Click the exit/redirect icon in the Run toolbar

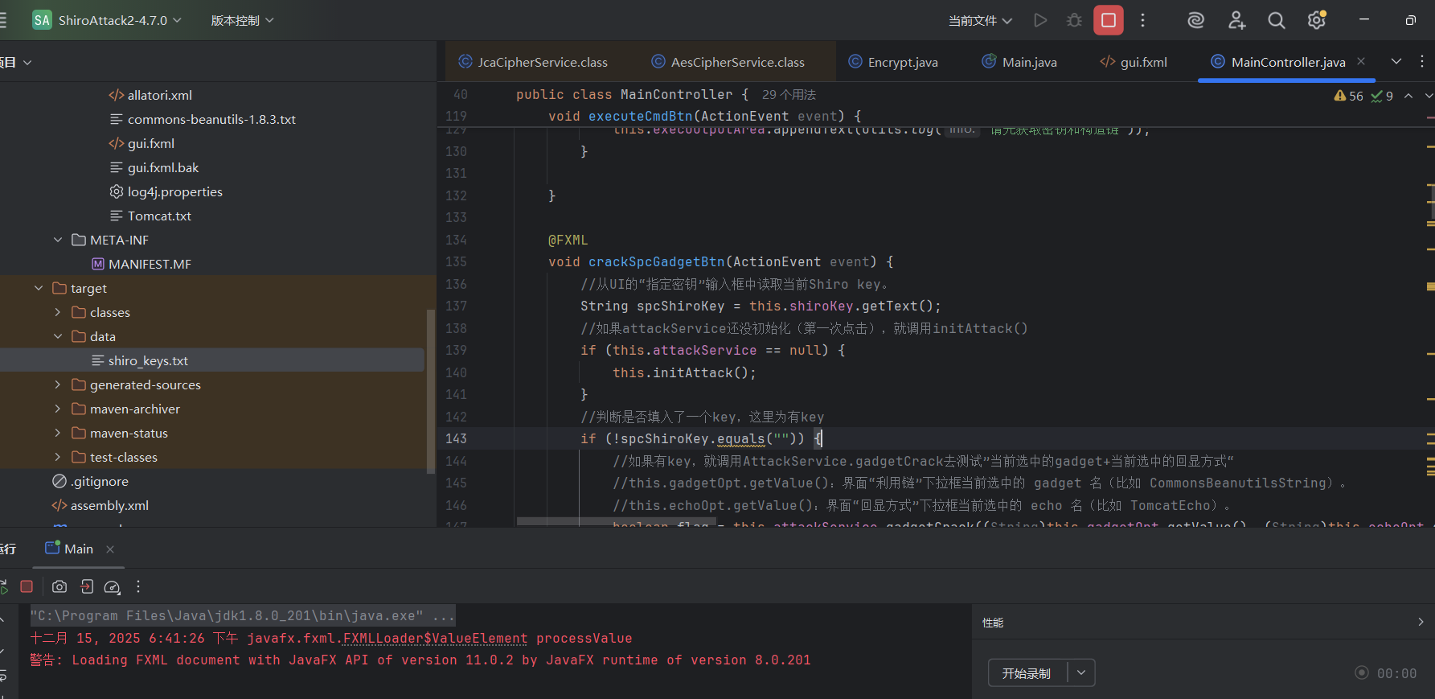87,586
